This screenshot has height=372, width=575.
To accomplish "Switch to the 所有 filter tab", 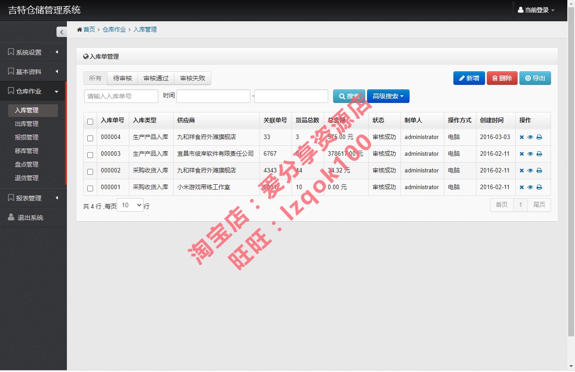I will click(95, 78).
